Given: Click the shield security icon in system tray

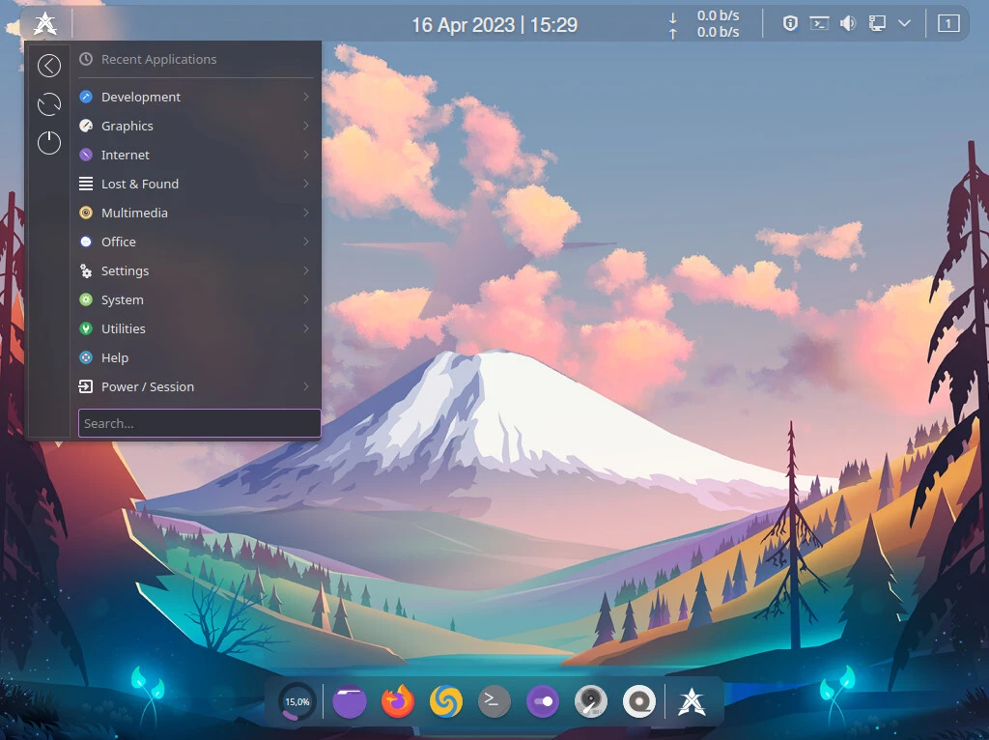Looking at the screenshot, I should (x=790, y=23).
